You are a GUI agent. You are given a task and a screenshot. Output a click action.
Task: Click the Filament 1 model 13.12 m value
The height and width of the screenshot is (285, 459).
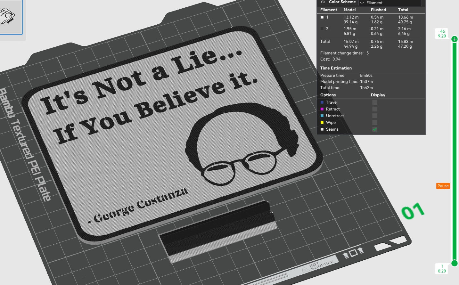[x=351, y=17]
